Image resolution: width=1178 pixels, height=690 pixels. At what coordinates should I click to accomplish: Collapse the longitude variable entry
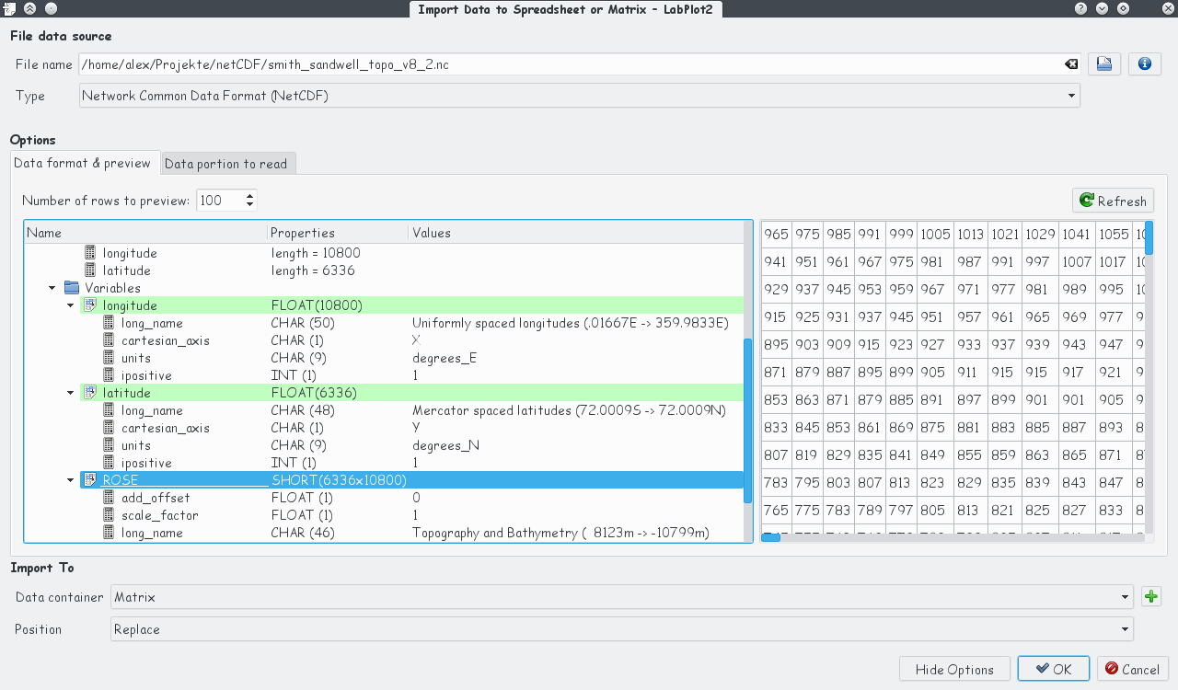pyautogui.click(x=70, y=305)
